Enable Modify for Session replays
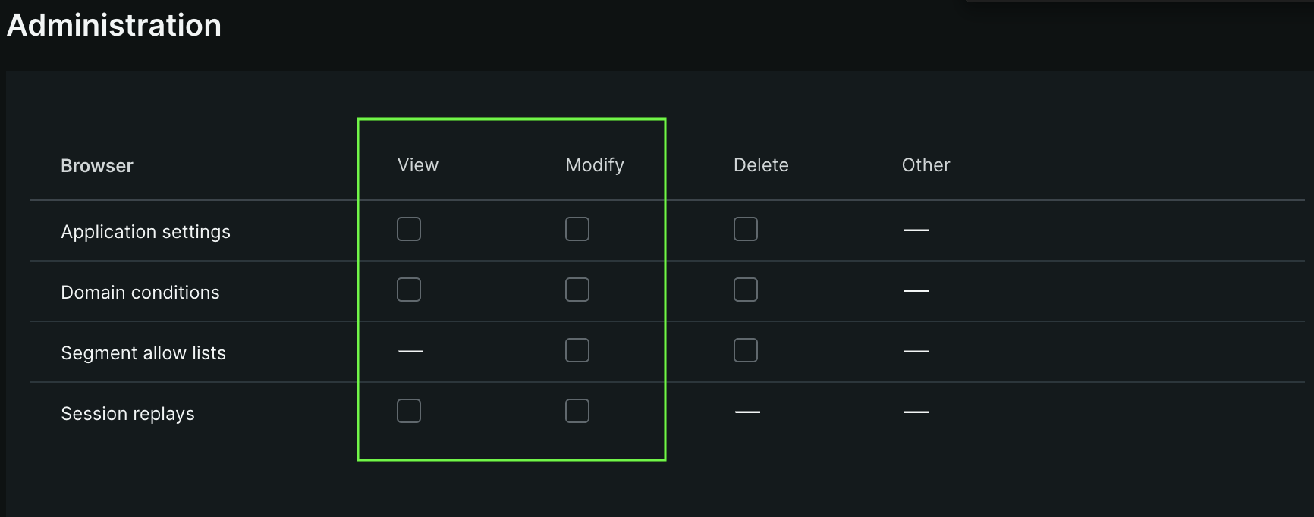Screen dimensions: 1314x517 click(x=577, y=411)
